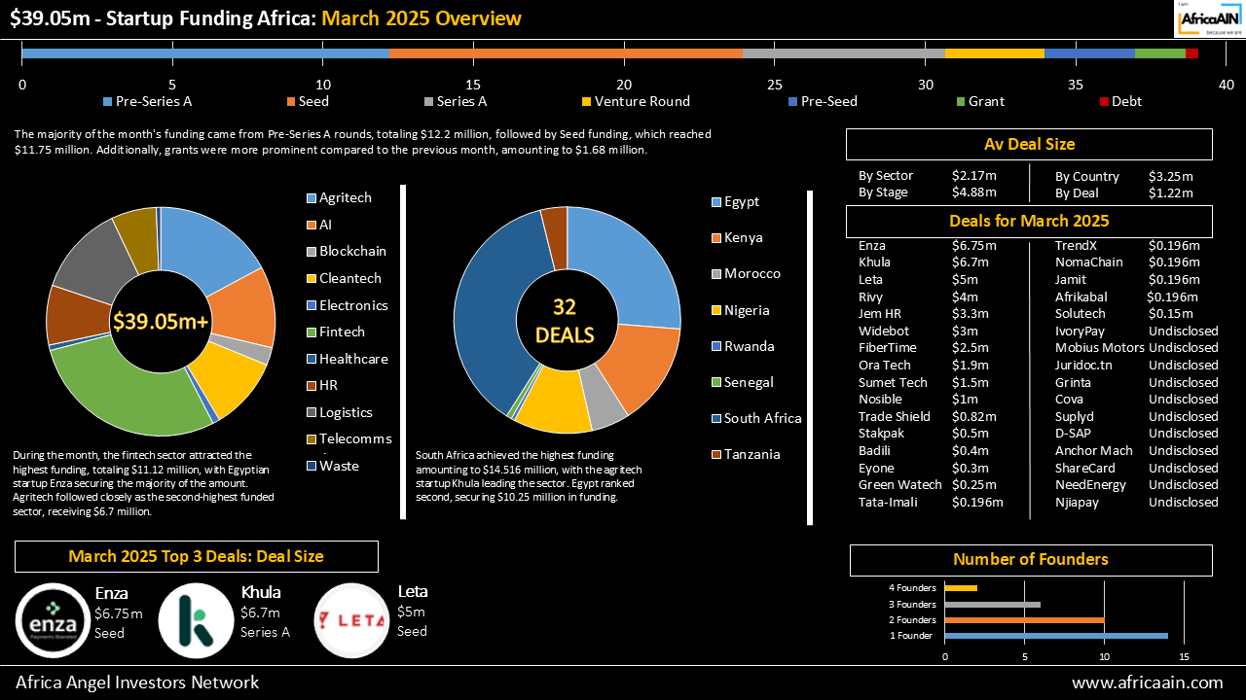Click the Fintech legend swatch
The height and width of the screenshot is (700, 1246).
[311, 332]
